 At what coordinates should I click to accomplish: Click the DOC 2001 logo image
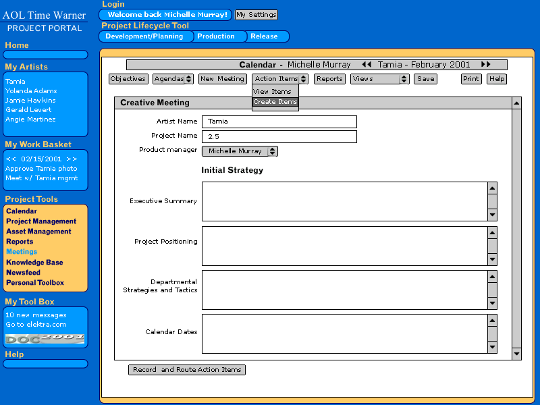point(45,338)
